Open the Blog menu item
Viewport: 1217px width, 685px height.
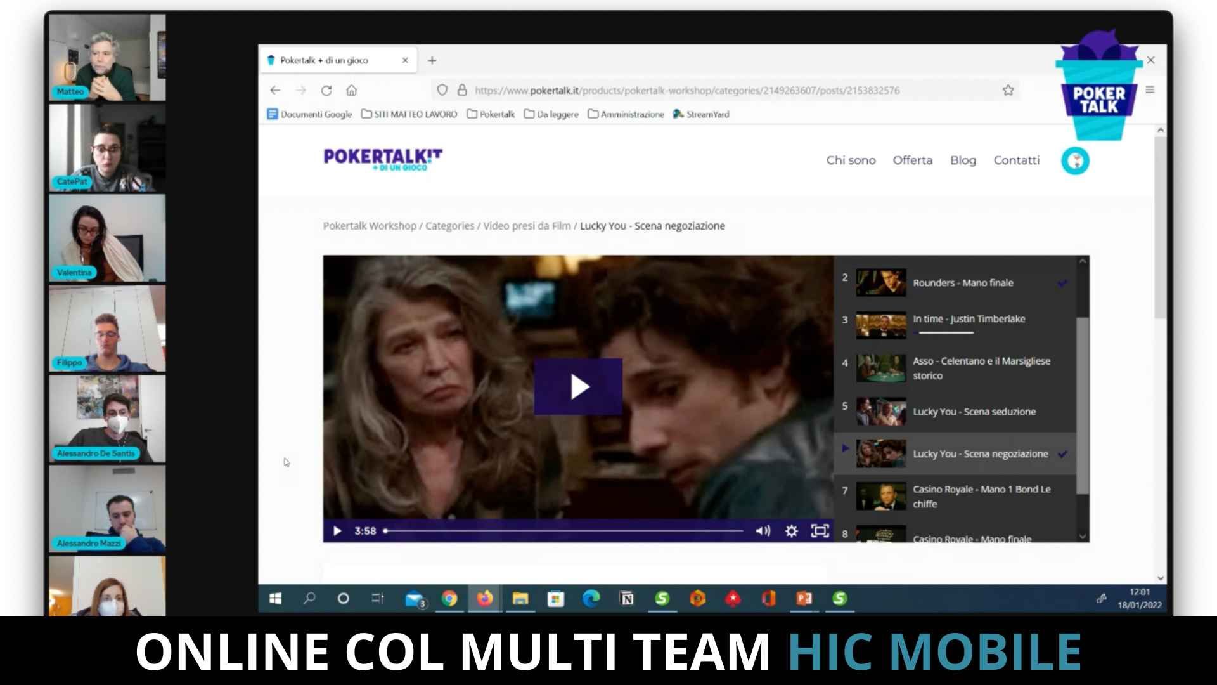pyautogui.click(x=962, y=160)
